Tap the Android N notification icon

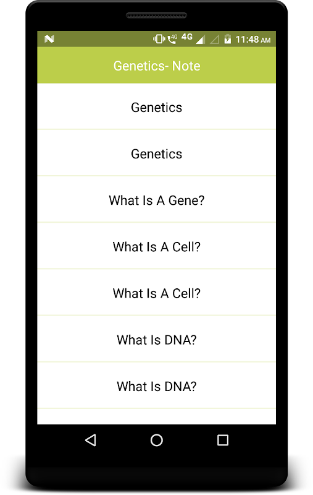pyautogui.click(x=49, y=39)
